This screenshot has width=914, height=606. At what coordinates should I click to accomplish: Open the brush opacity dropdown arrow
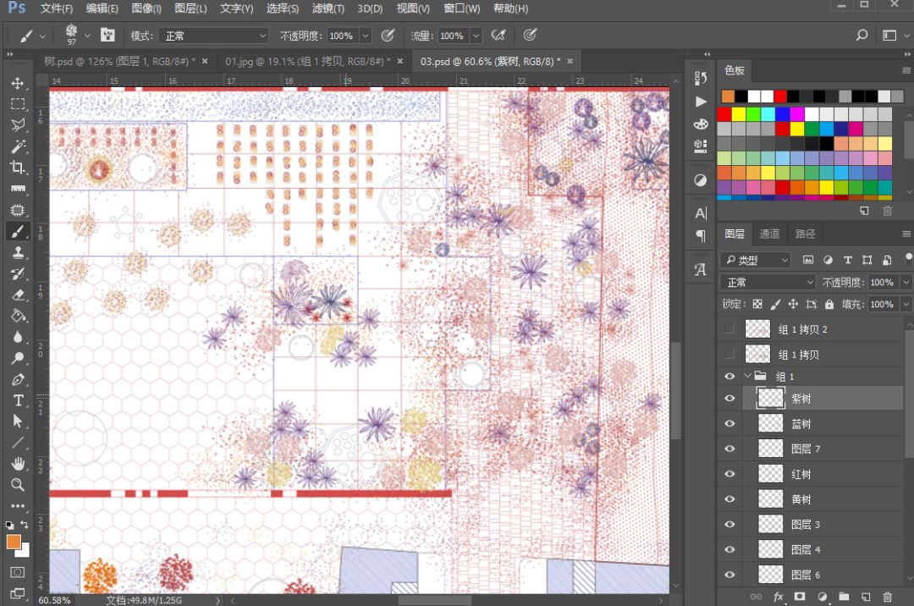point(366,36)
